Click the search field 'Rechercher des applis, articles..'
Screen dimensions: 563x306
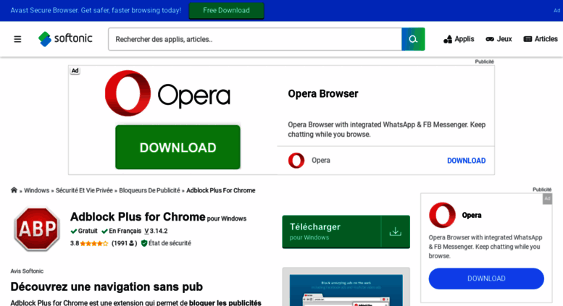click(x=254, y=39)
